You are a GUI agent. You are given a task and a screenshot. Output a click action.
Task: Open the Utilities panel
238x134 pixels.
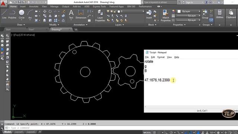[219, 14]
